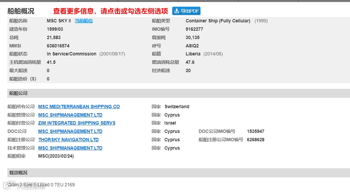Select the ship name MSC SKY II
Image resolution: width=350 pixels, height=192 pixels.
[x=59, y=21]
